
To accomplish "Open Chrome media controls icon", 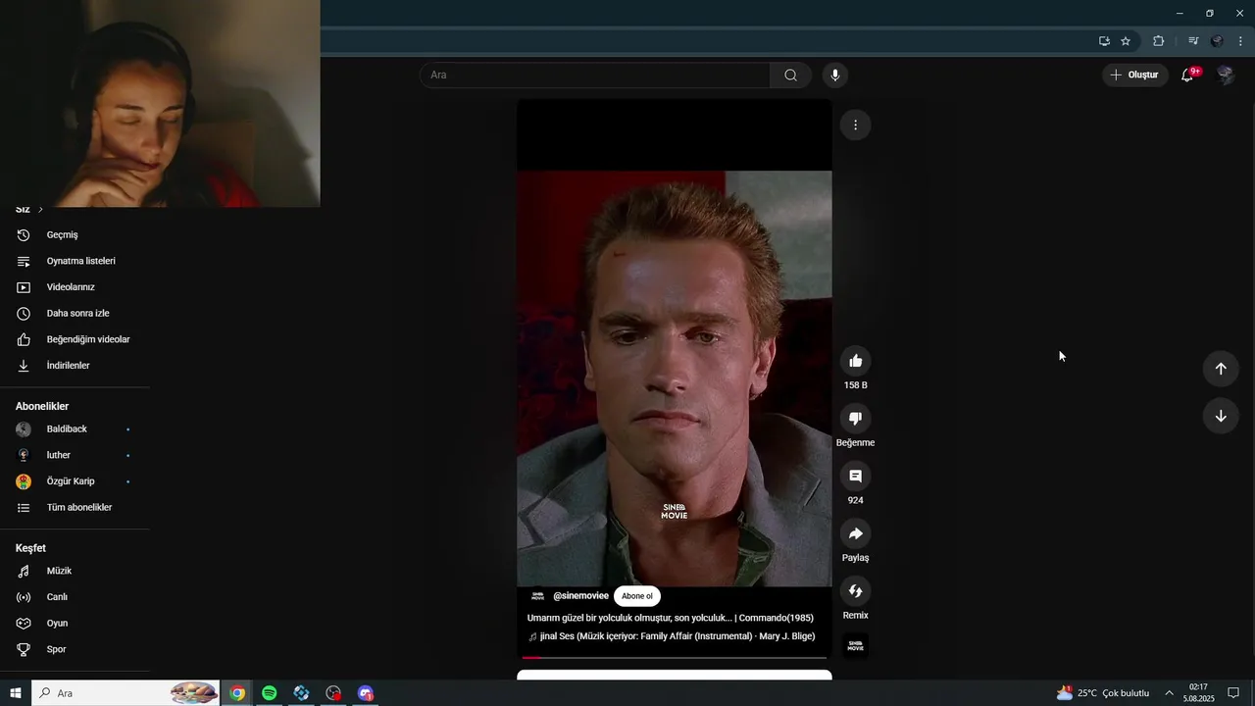I will pos(1193,41).
